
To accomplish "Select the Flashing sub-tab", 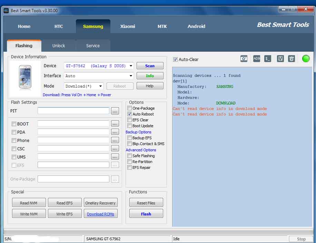I will coord(24,46).
